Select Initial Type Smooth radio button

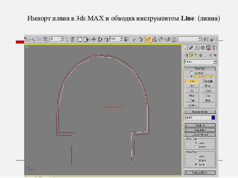196,146
